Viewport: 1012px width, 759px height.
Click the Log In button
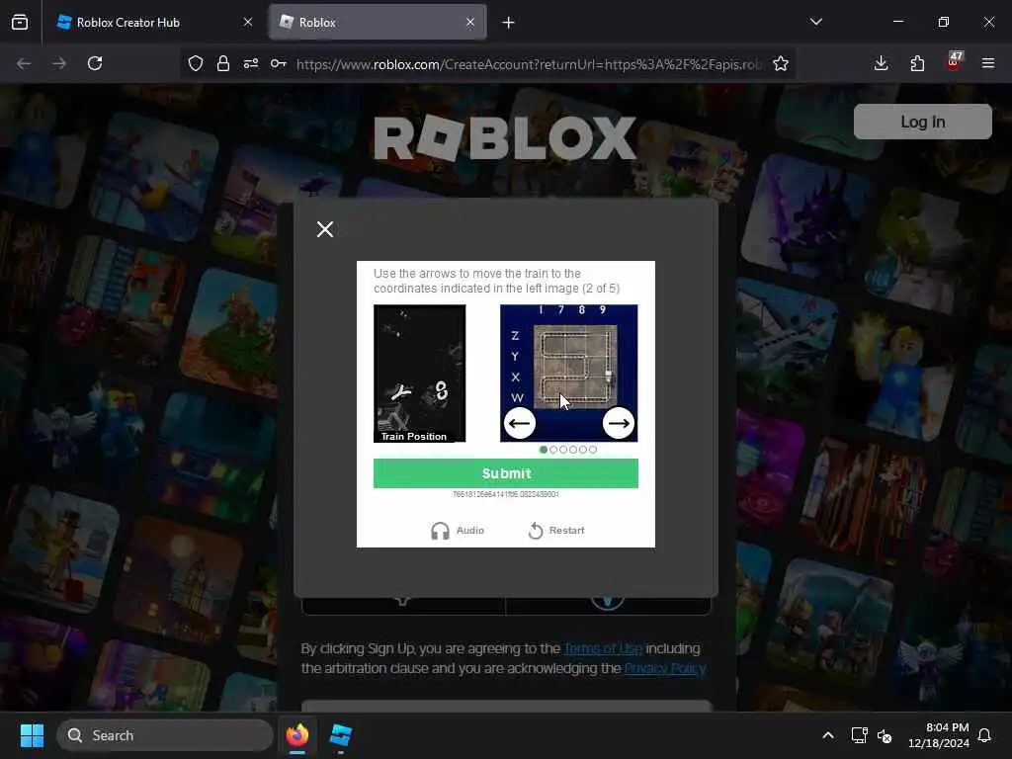[x=922, y=122]
